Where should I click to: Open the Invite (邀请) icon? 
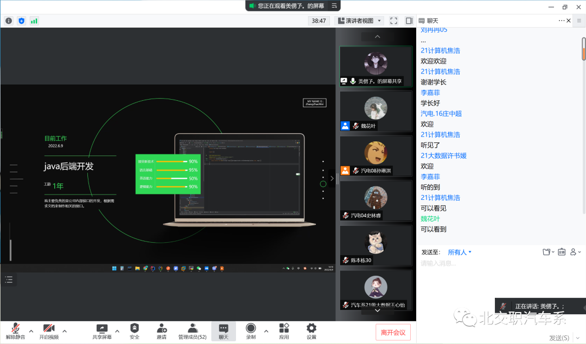pos(162,331)
